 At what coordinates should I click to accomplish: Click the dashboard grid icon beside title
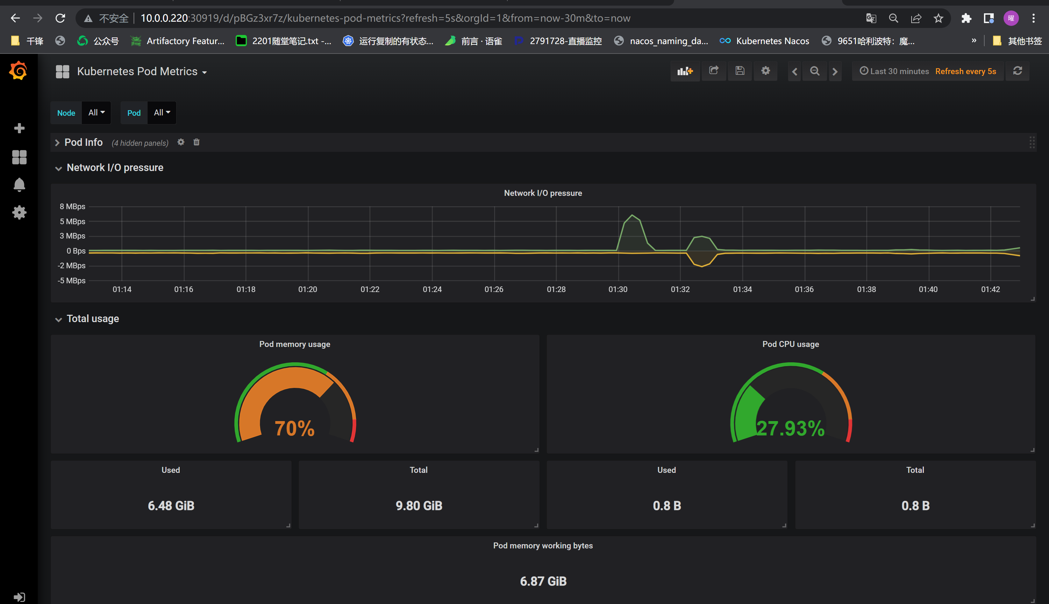pos(63,71)
